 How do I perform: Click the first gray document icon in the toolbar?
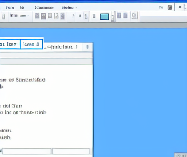(37, 16)
